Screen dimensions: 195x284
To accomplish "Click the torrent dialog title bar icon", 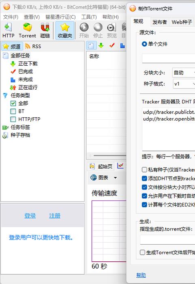I will (132, 9).
